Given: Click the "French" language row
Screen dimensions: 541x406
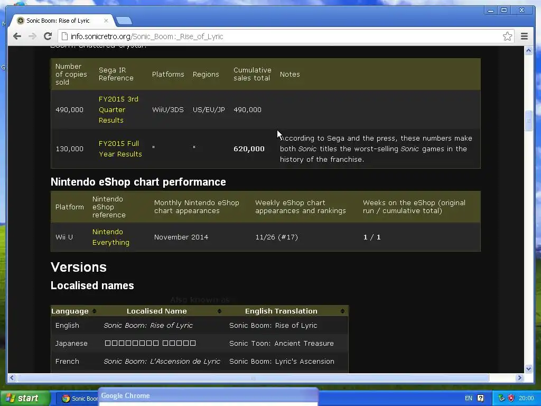Looking at the screenshot, I should coord(199,361).
